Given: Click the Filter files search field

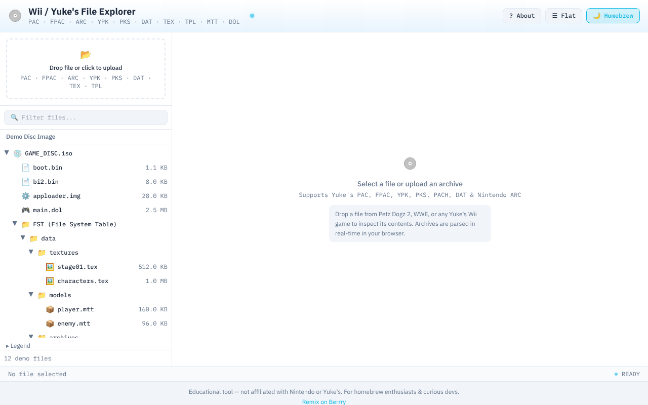Looking at the screenshot, I should point(86,117).
